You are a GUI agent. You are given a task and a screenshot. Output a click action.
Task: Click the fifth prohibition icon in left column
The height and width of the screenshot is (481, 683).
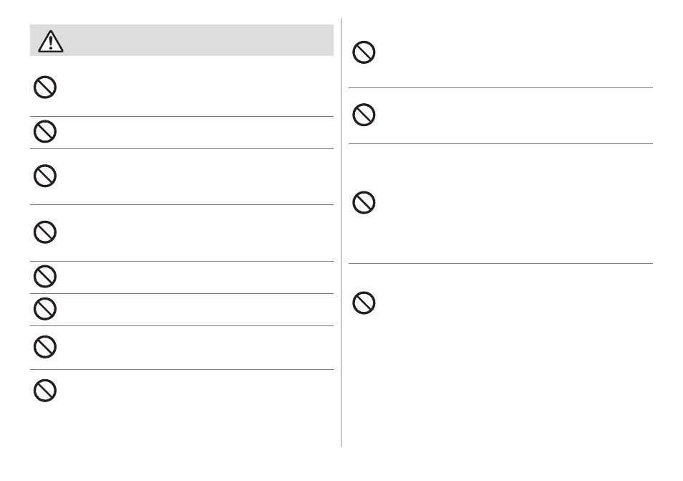(45, 277)
